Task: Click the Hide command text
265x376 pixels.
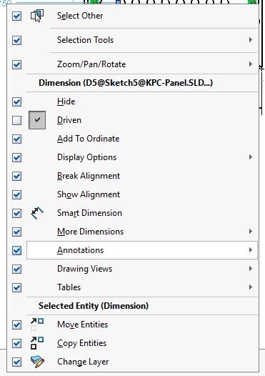Action: point(66,102)
